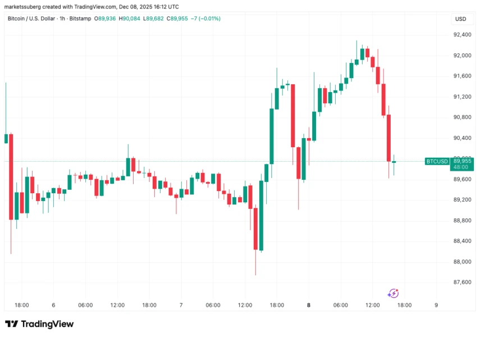Screen dimensions: 480x337
Task: Click date label 8 on time axis
Action: (x=308, y=305)
